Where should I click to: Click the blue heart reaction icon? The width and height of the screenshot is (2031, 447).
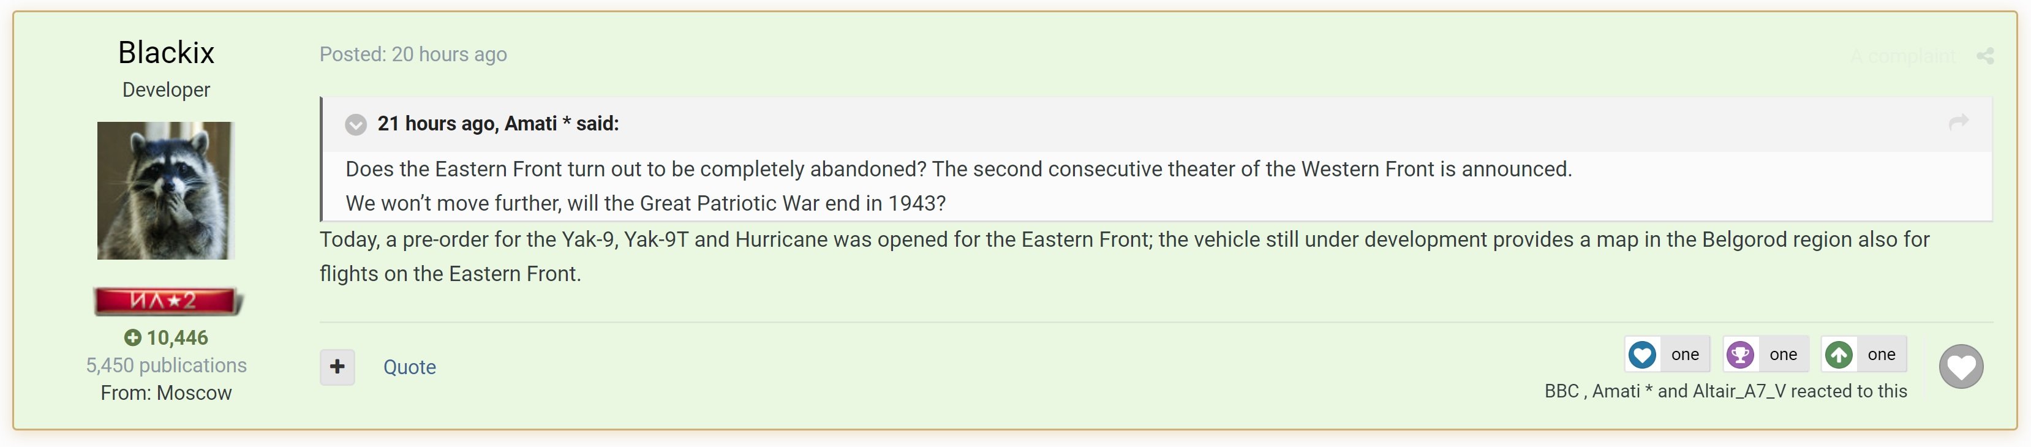pos(1642,355)
